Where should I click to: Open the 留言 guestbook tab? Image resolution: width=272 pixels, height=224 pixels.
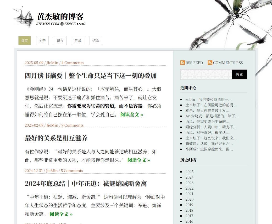point(60,40)
